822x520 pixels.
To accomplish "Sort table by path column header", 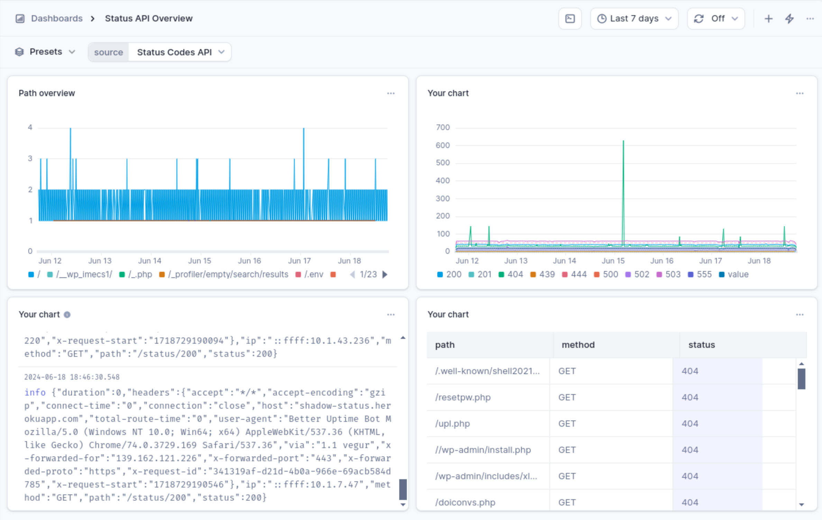I will pyautogui.click(x=490, y=345).
